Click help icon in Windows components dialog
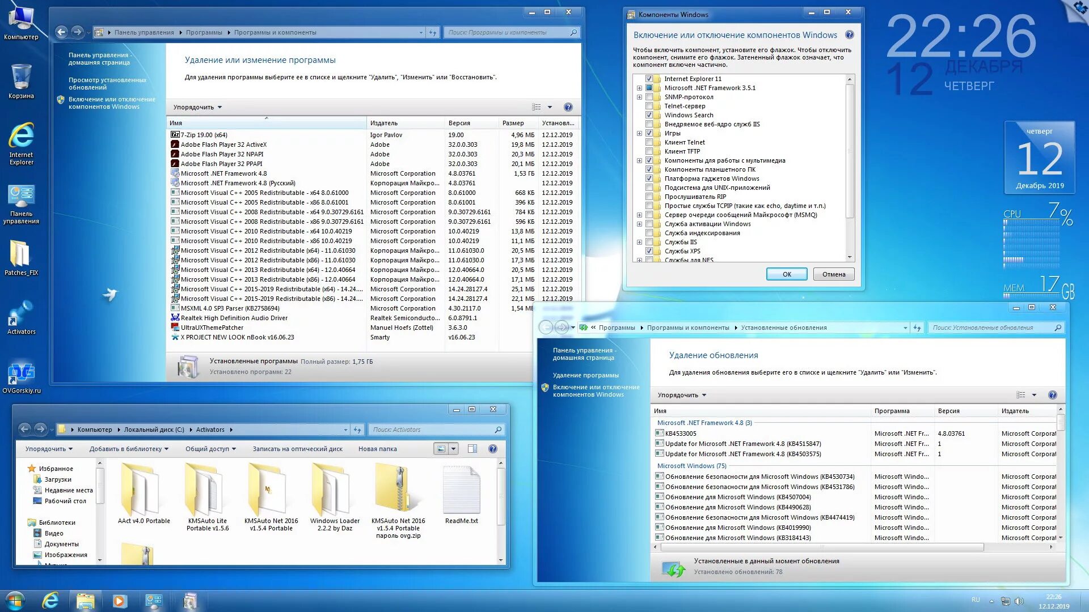Screen dimensions: 1089x612 (849, 35)
